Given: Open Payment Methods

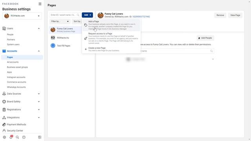Looking at the screenshot, I should point(16,125).
